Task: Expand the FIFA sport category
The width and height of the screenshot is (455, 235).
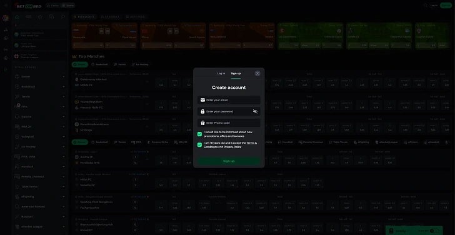Action: point(64,106)
